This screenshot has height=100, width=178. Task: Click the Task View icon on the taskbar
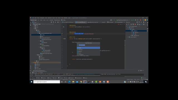tap(66, 82)
